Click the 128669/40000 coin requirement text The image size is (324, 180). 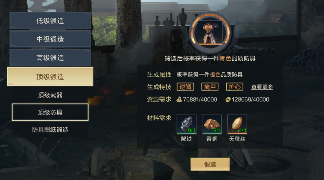(250, 100)
